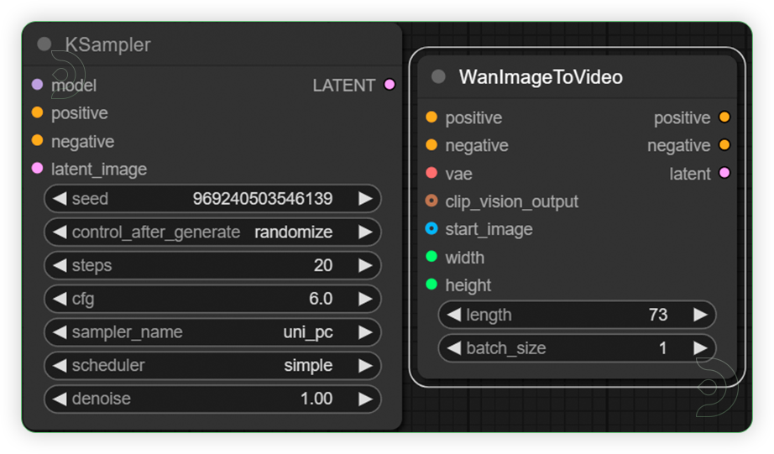Decrease cfg with the left arrow
This screenshot has width=774, height=454.
[x=60, y=299]
